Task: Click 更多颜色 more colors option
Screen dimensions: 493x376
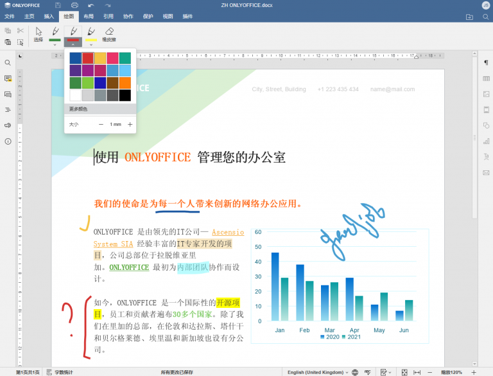Action: coord(100,109)
